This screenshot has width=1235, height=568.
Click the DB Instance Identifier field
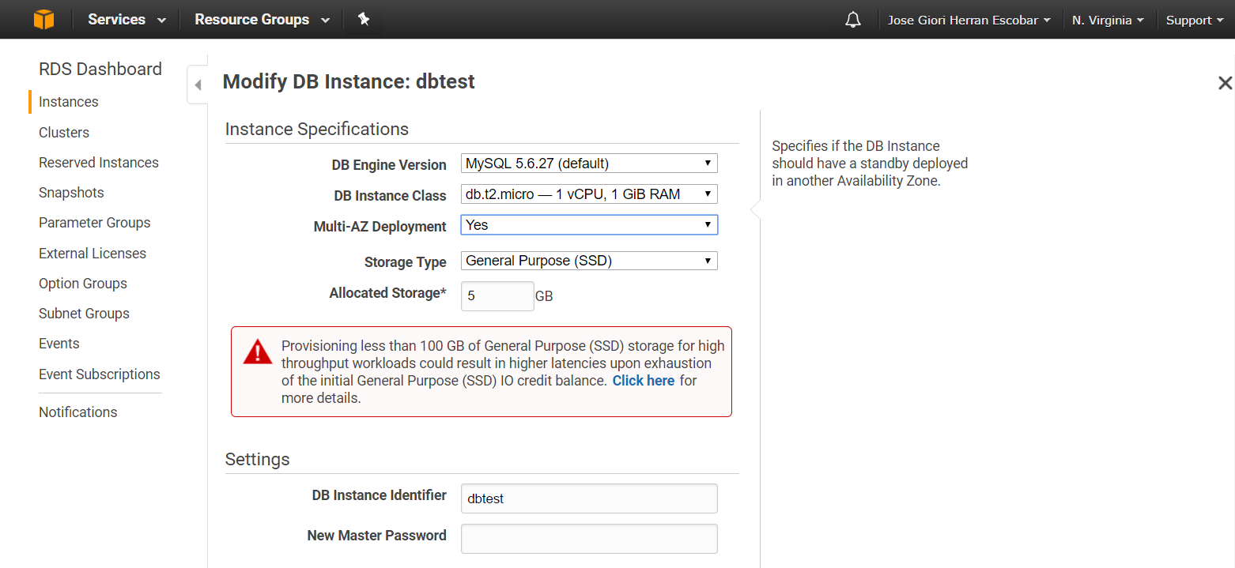(x=589, y=498)
